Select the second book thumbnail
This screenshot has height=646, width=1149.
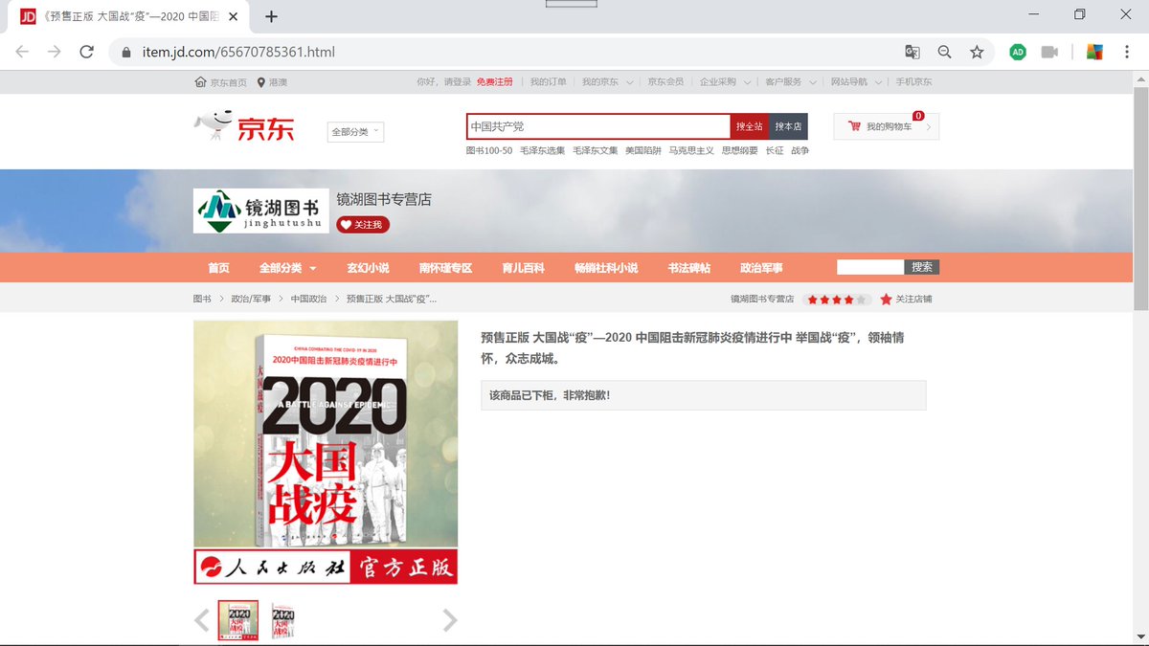pyautogui.click(x=282, y=620)
